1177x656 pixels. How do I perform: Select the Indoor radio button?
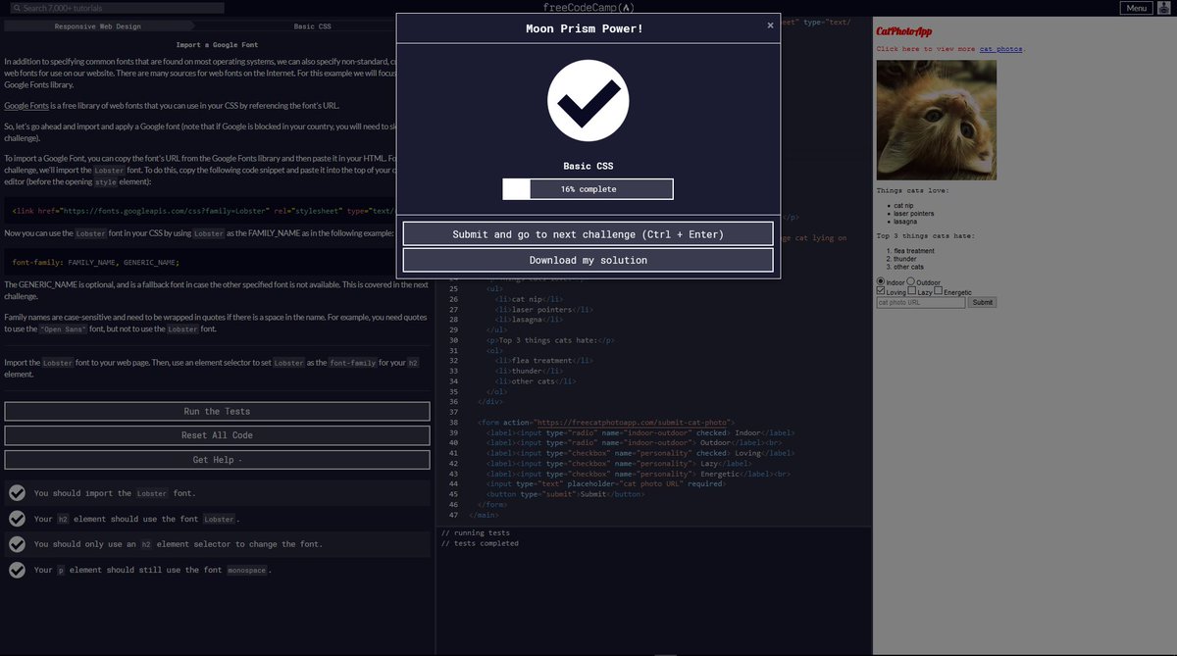880,282
